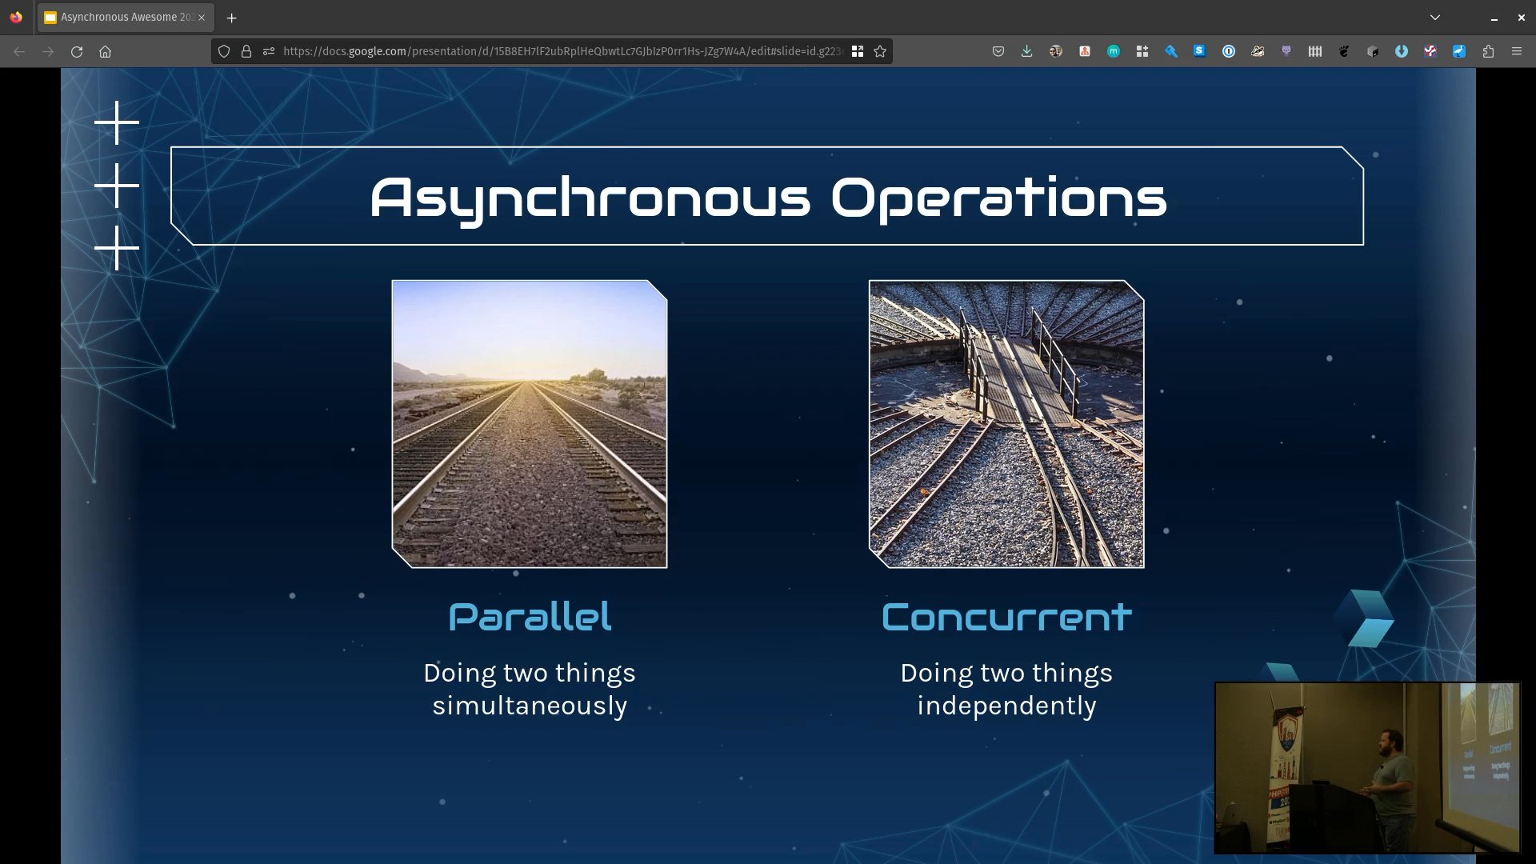This screenshot has height=864, width=1536.
Task: Open the QR code icon in address bar
Action: tap(858, 51)
